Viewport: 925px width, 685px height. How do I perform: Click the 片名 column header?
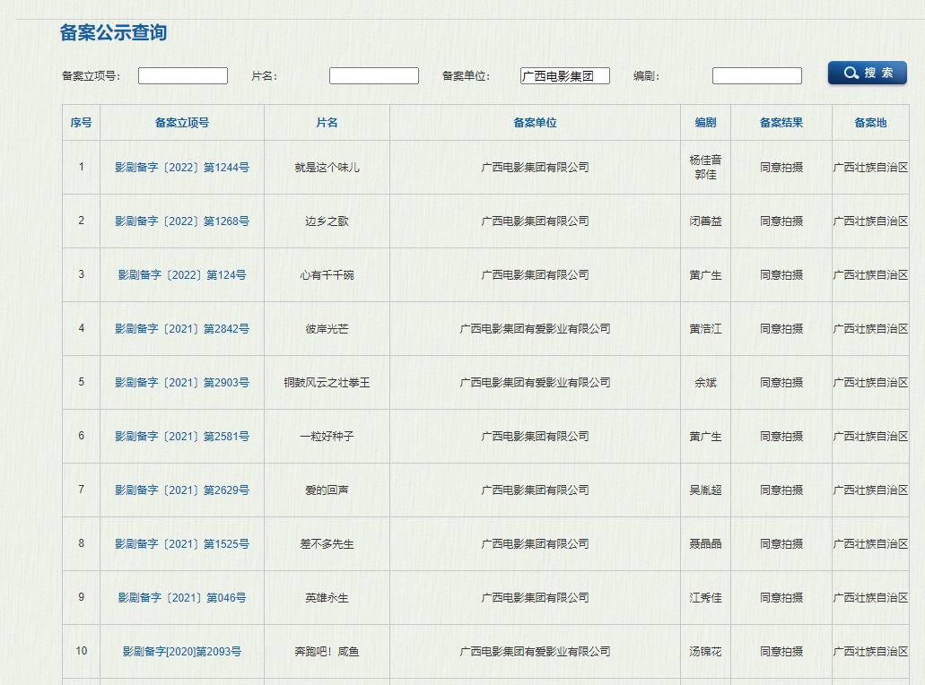pyautogui.click(x=327, y=123)
